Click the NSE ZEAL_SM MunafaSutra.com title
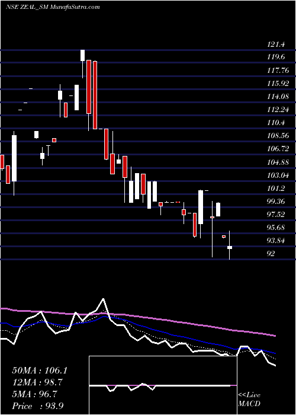The image size is (296, 415). [x=53, y=7]
